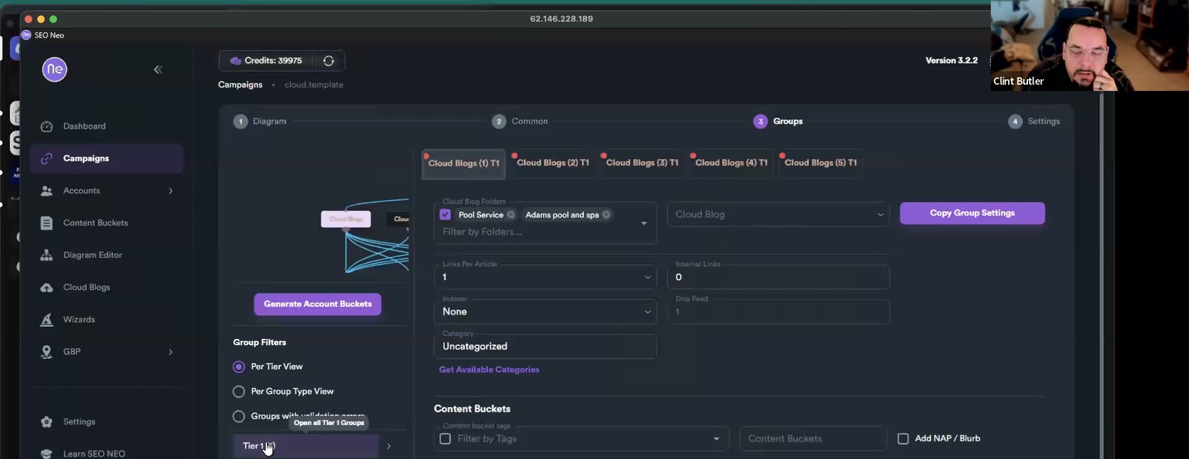The height and width of the screenshot is (459, 1189).
Task: Click the Learn SEO NEO graduation icon
Action: pyautogui.click(x=46, y=453)
